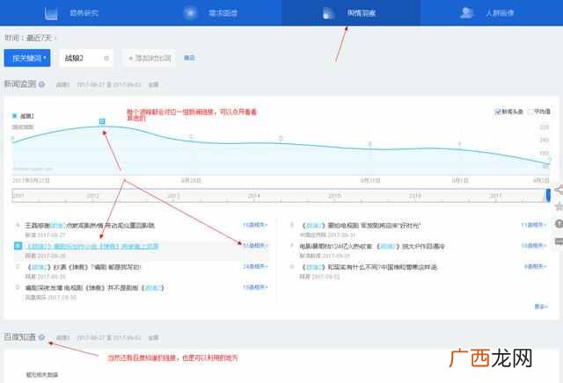
Task: Open the 按关键词 dropdown button
Action: click(x=27, y=58)
